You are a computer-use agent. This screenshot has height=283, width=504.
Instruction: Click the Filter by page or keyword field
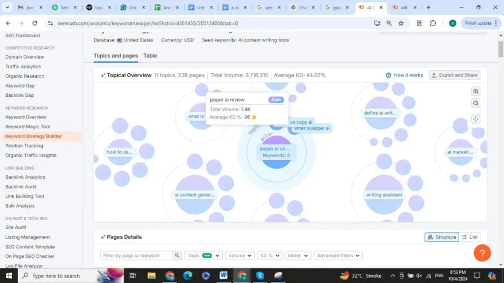pyautogui.click(x=137, y=255)
